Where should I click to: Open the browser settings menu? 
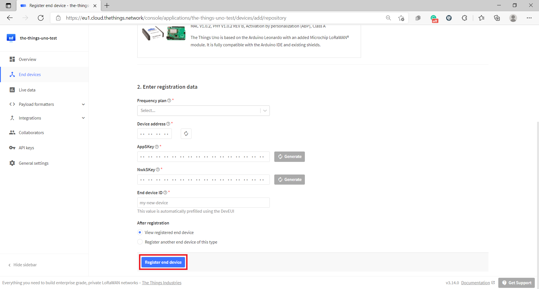529,18
